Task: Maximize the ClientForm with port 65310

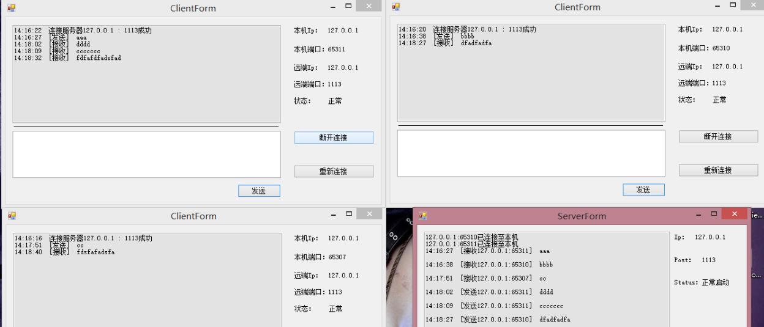Action: pos(733,5)
